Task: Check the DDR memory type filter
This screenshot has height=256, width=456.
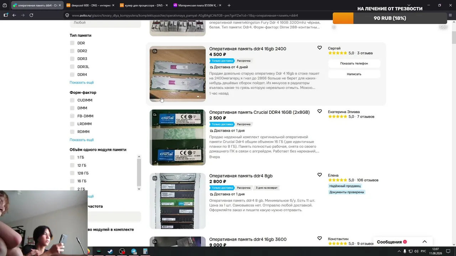Action: tap(72, 43)
